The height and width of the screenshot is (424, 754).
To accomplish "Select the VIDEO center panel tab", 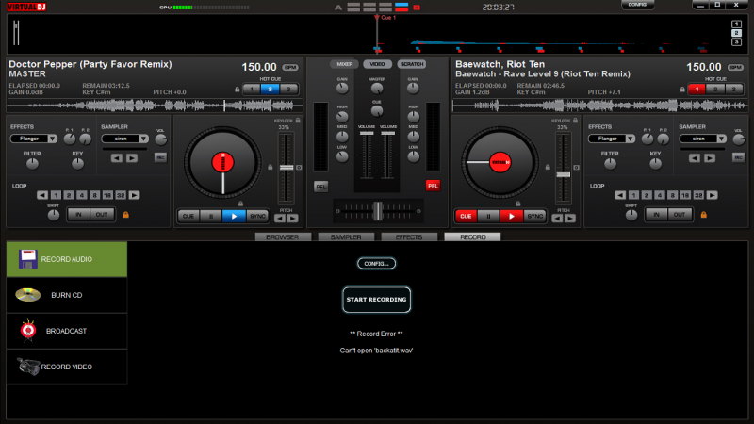I will (378, 64).
